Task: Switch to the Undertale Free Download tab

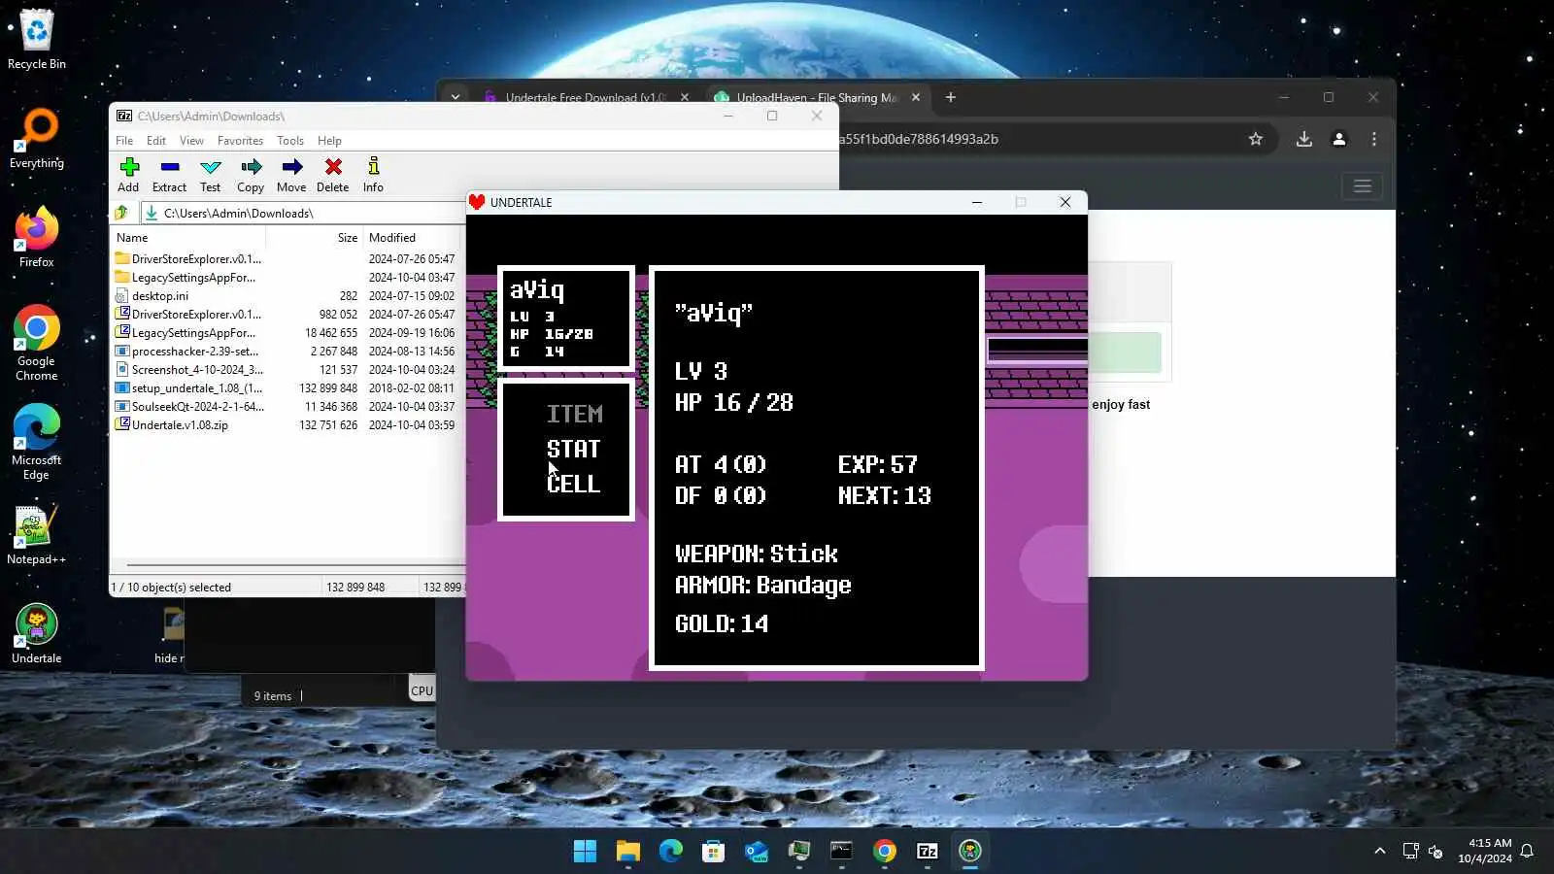Action: [x=585, y=97]
